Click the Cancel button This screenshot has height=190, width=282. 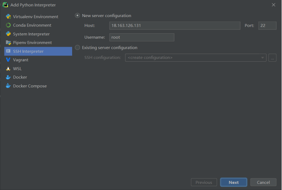263,182
